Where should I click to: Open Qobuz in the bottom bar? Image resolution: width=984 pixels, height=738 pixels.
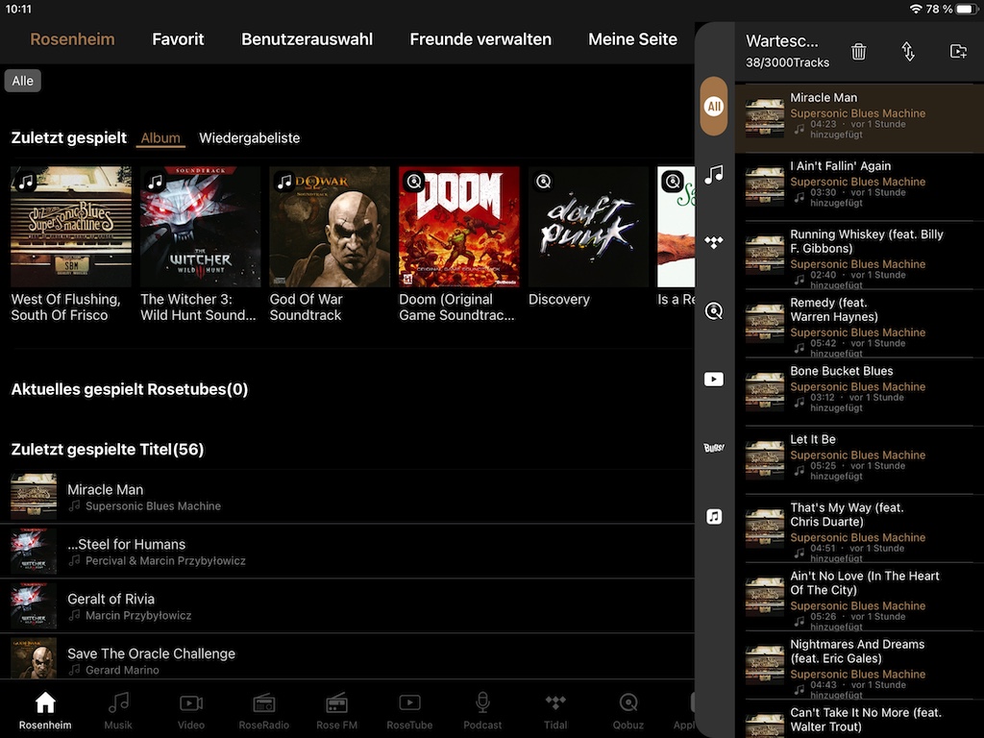pos(628,711)
